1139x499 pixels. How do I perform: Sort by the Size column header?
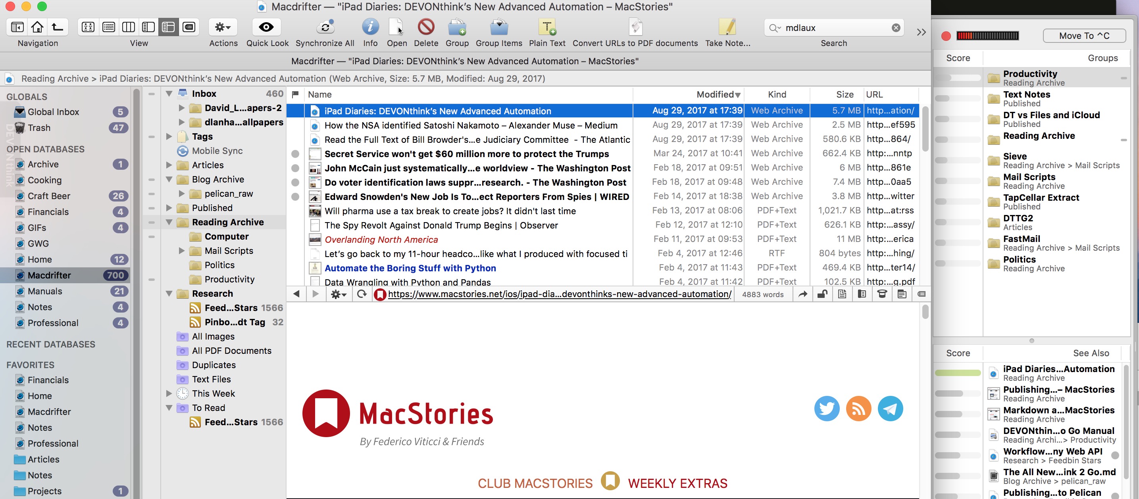point(837,94)
